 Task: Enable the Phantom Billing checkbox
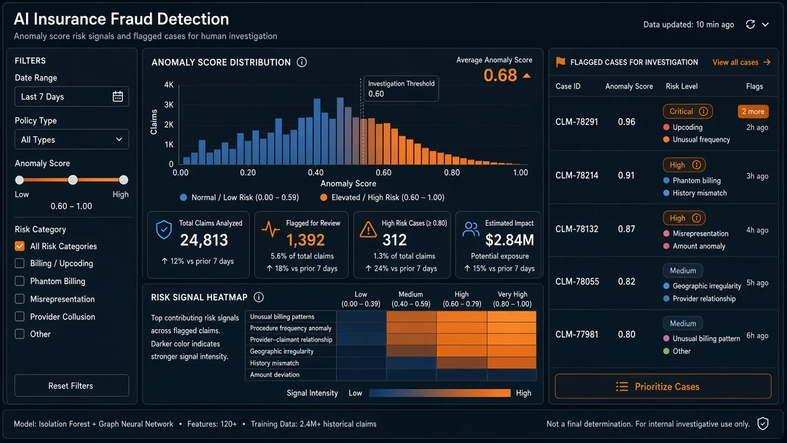20,281
